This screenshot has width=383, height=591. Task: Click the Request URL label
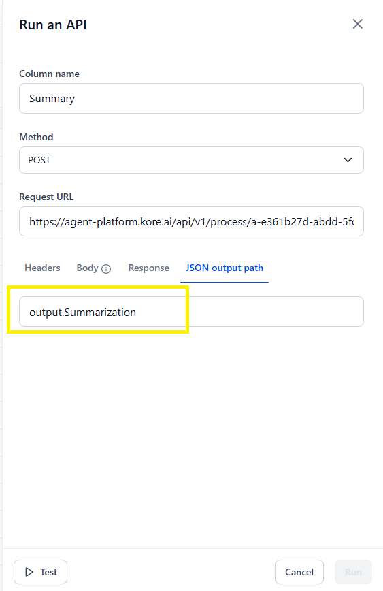pyautogui.click(x=46, y=197)
